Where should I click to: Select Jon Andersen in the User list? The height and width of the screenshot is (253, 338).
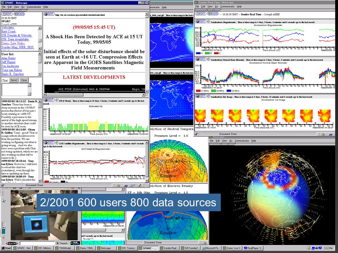click(10, 66)
